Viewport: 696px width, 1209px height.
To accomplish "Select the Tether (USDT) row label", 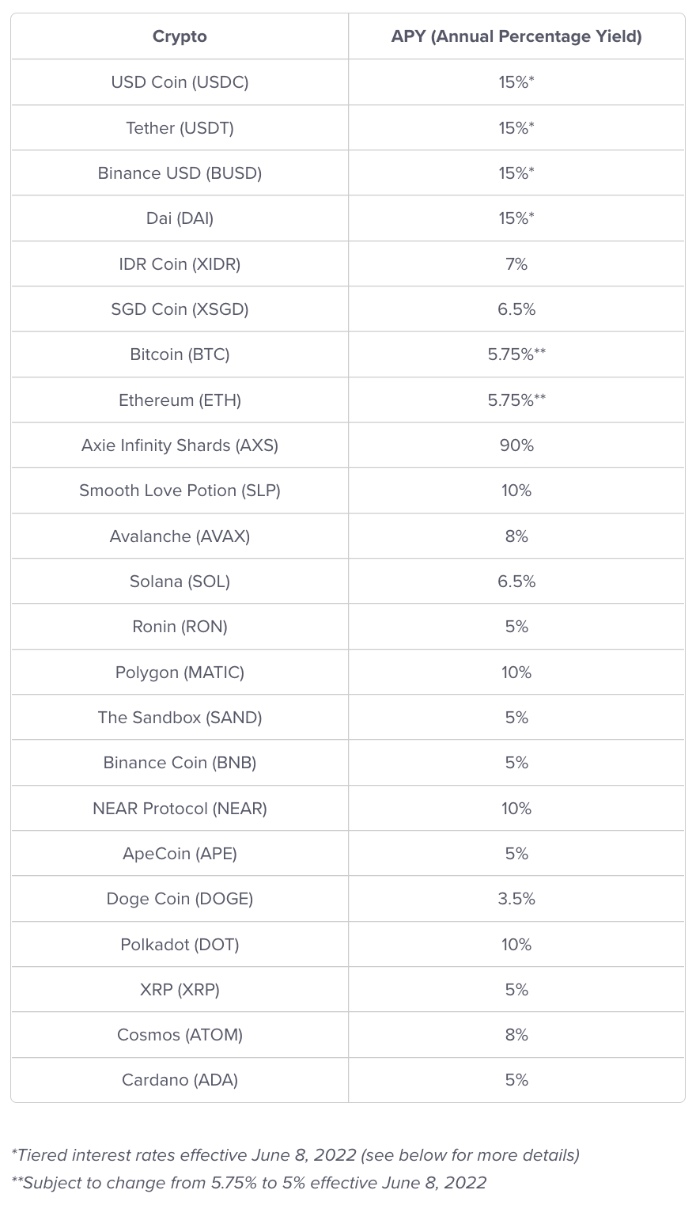I will pos(180,127).
